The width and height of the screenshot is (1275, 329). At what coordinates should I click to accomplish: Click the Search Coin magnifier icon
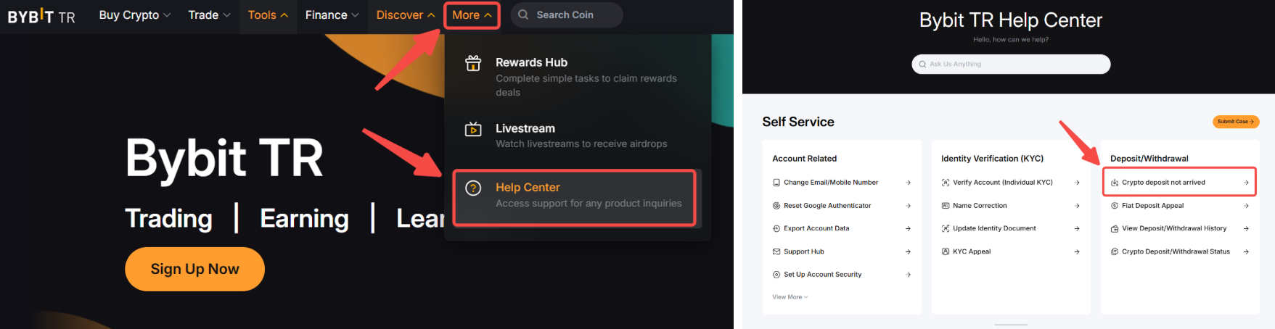coord(523,14)
